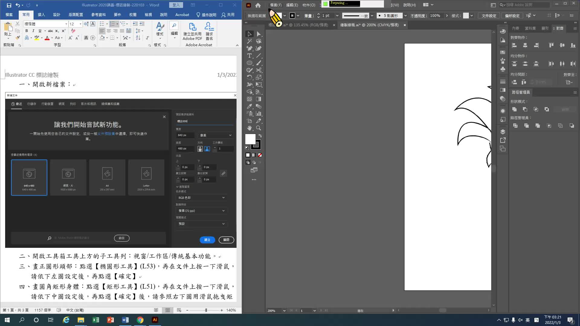Open the 編輯(E) menu in Illustrator
Viewport: 580px width, 326px height.
(x=292, y=5)
